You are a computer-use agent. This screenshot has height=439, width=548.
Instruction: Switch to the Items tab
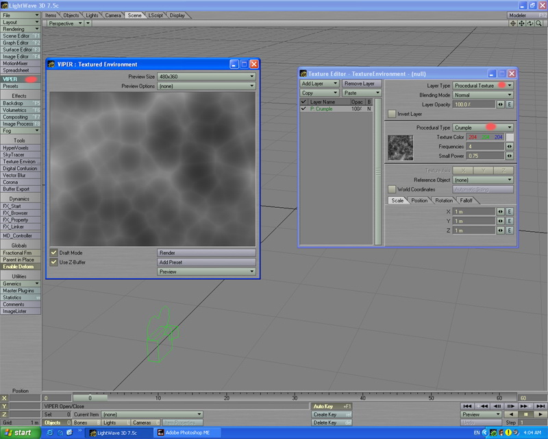(x=51, y=15)
